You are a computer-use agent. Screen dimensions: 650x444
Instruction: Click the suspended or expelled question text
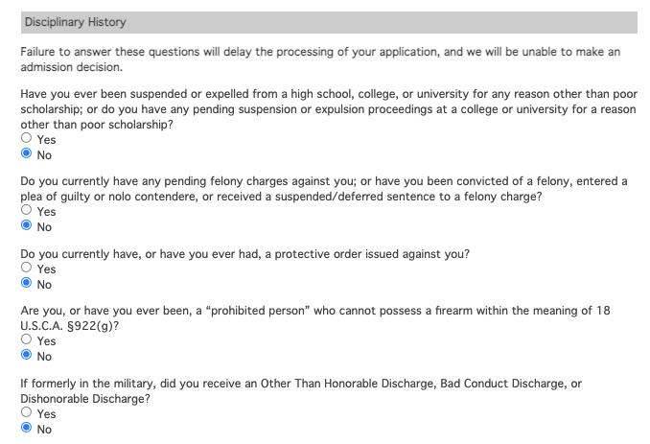pos(328,108)
